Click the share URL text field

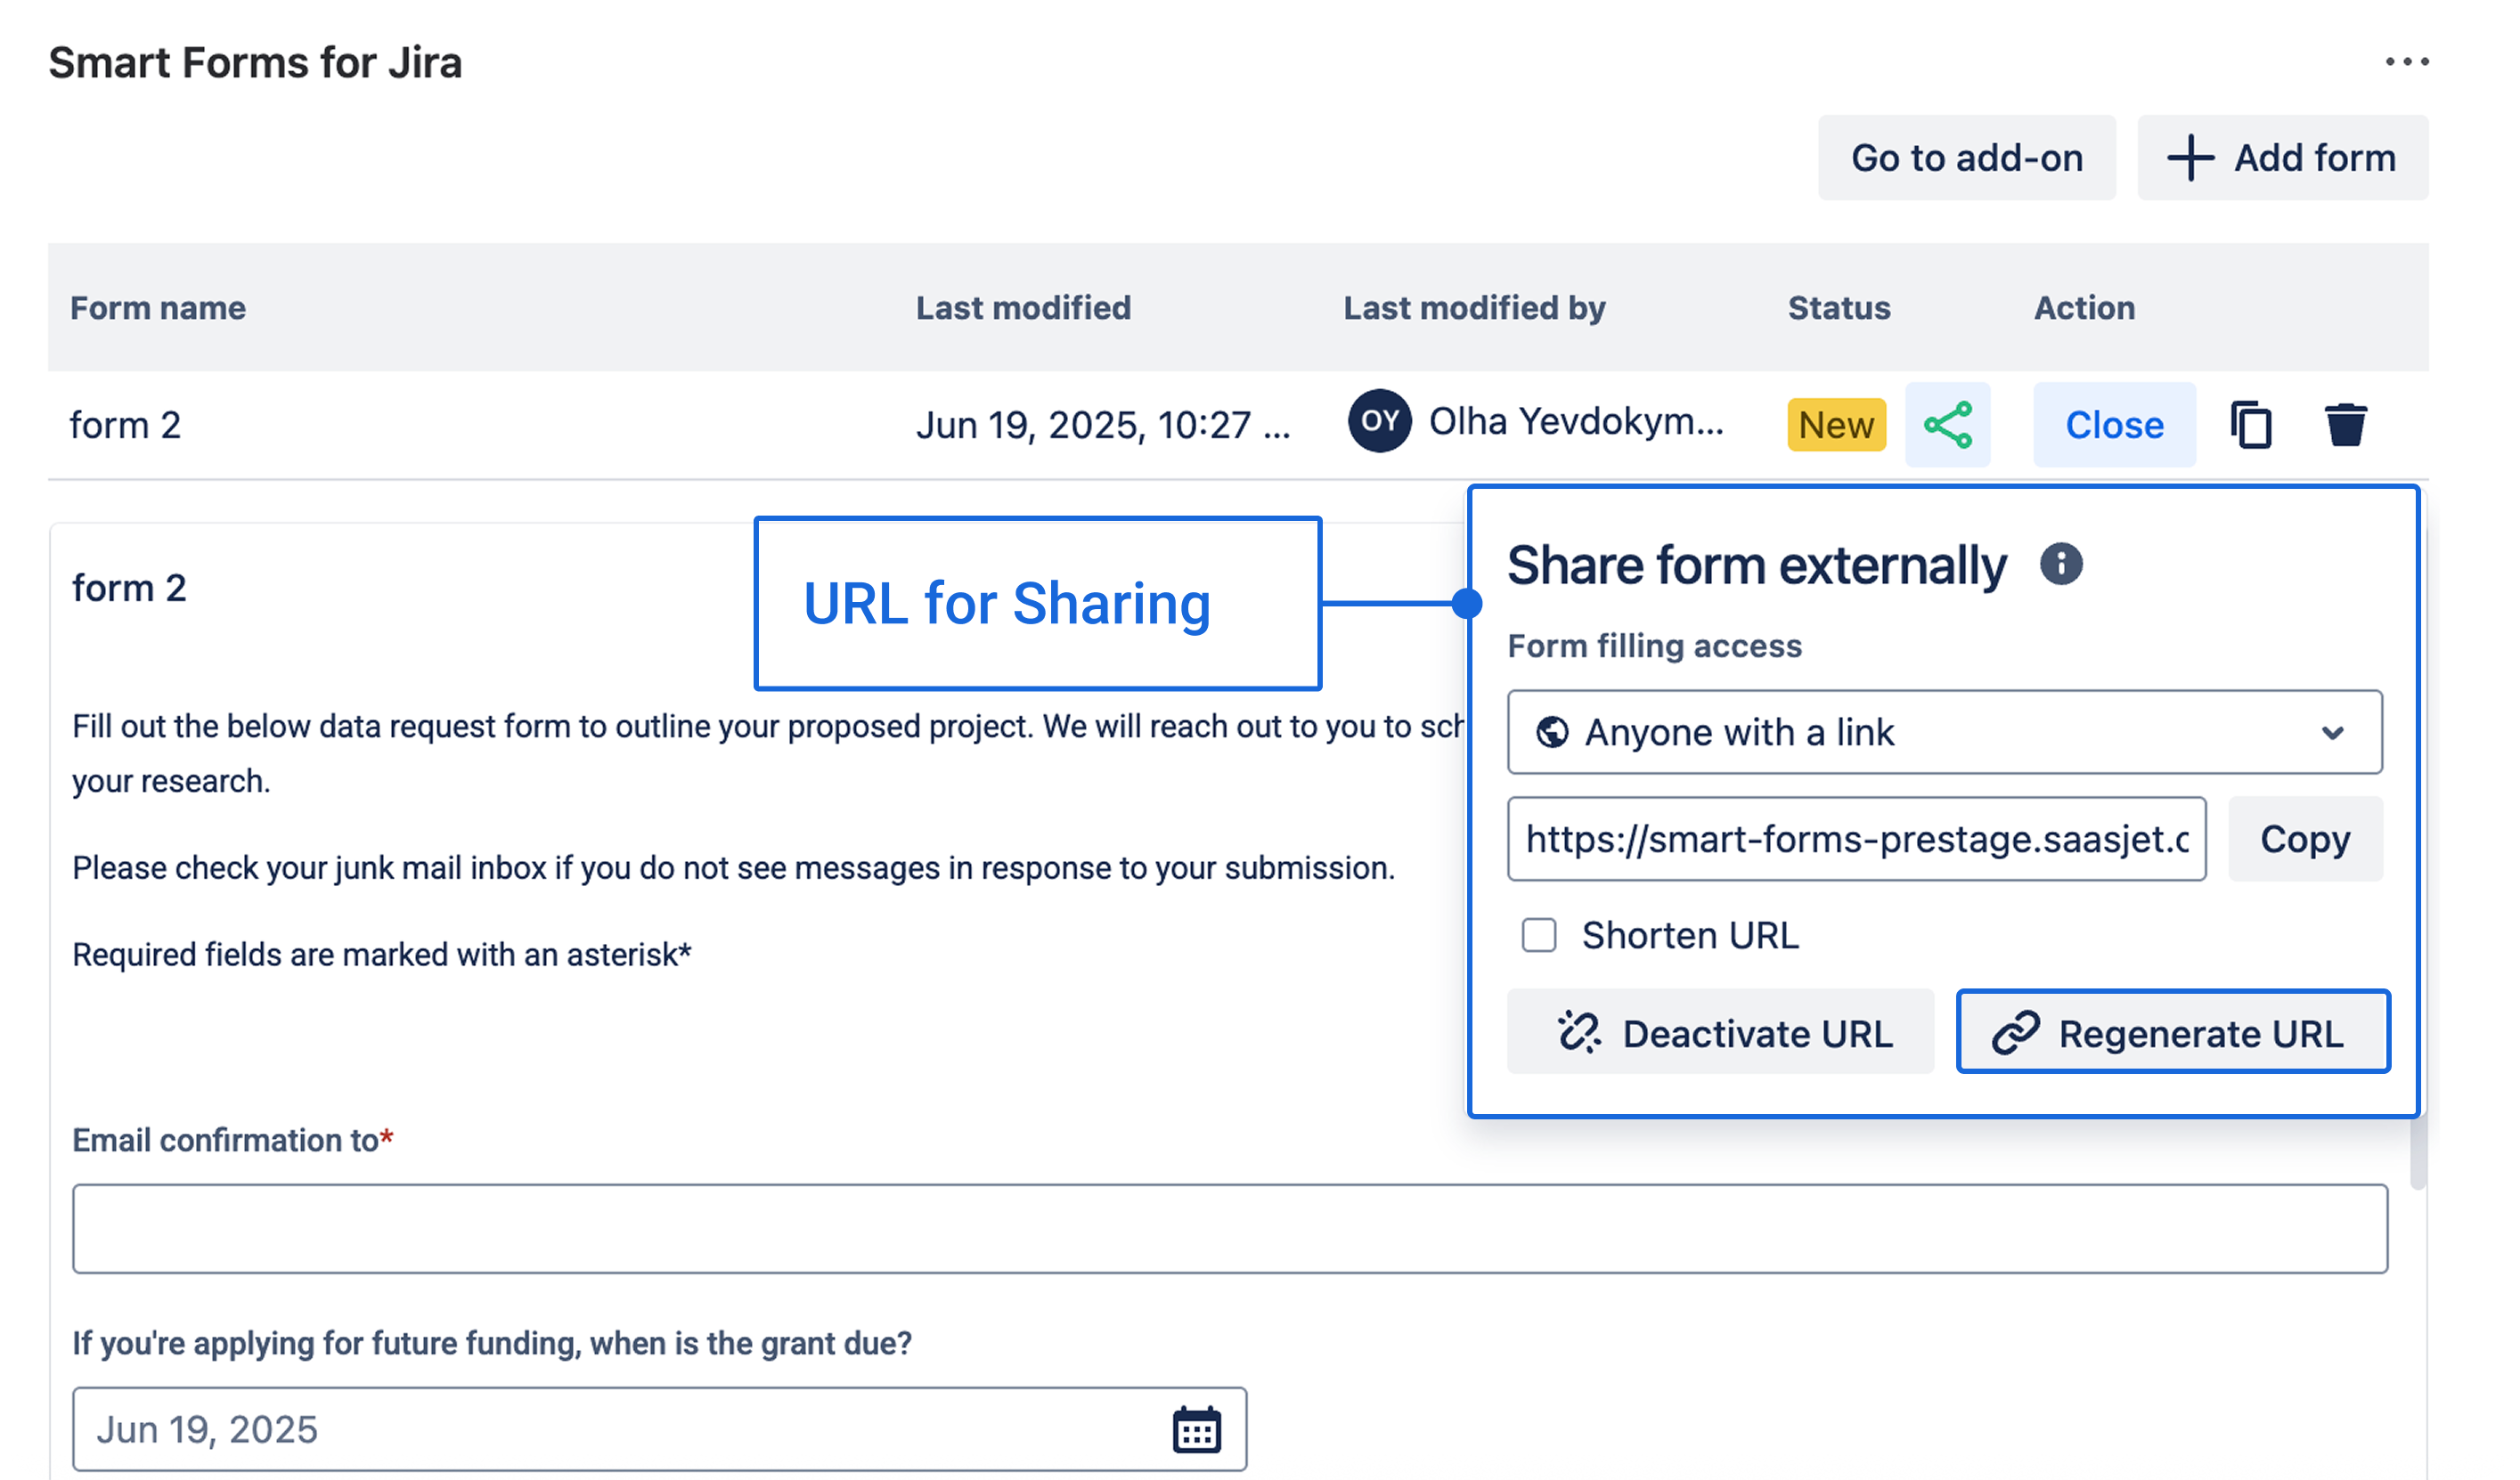coord(1856,839)
